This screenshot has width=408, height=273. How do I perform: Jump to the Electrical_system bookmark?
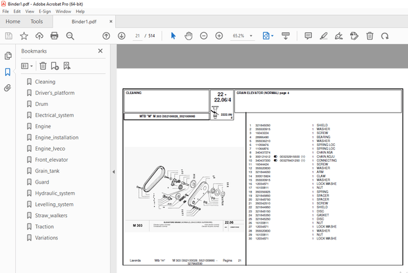point(55,115)
